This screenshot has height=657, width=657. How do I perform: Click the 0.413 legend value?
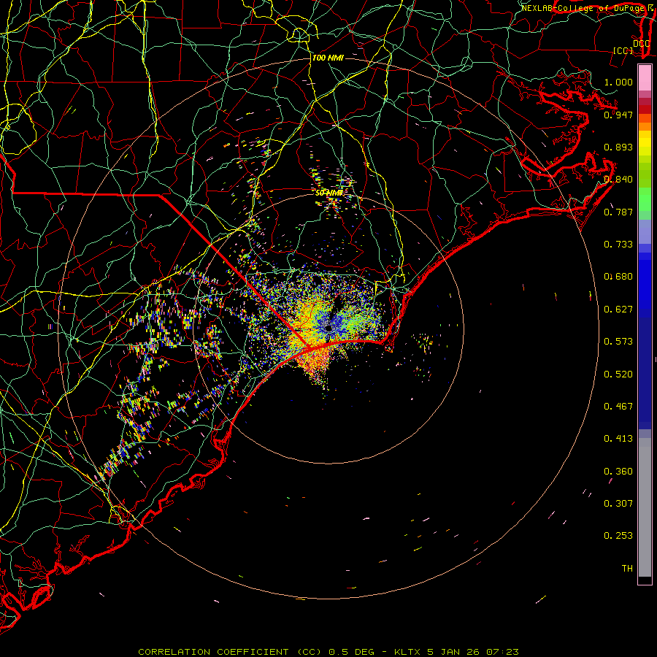(618, 438)
